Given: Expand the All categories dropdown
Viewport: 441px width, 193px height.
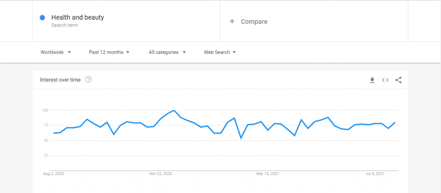Looking at the screenshot, I should 168,52.
